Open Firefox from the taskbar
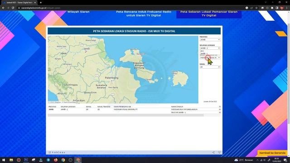This screenshot has width=290, height=163. pyautogui.click(x=56, y=160)
